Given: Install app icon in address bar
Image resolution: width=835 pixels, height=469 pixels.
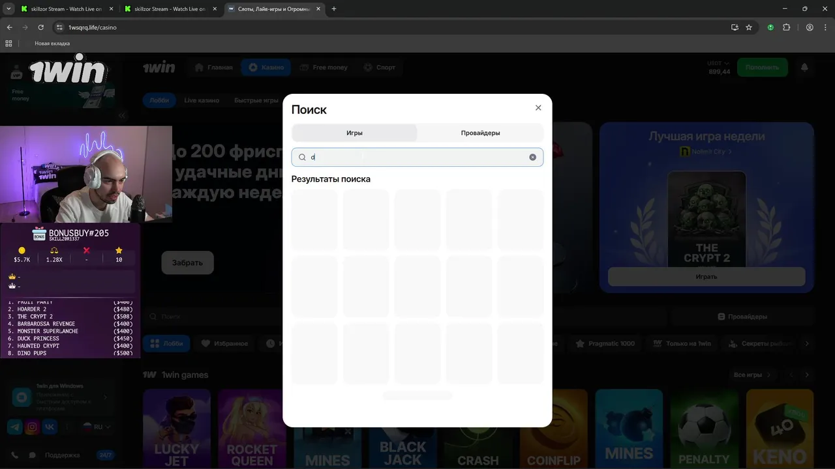Looking at the screenshot, I should [735, 27].
